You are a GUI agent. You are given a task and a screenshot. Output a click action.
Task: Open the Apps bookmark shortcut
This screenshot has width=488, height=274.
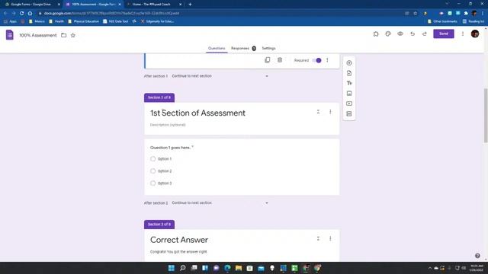pyautogui.click(x=11, y=21)
